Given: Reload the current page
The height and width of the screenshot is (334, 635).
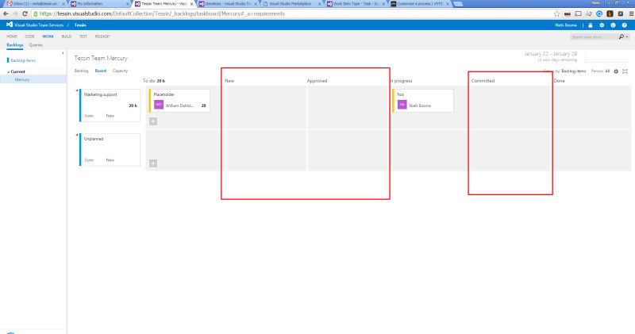Looking at the screenshot, I should point(25,13).
